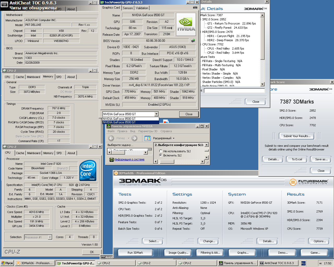This screenshot has height=267, width=334.
Task: Click the forward arrow in NVIDIA panel toolbar
Action: point(134,138)
